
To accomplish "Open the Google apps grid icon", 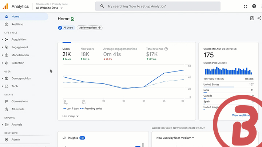I will (246, 6).
